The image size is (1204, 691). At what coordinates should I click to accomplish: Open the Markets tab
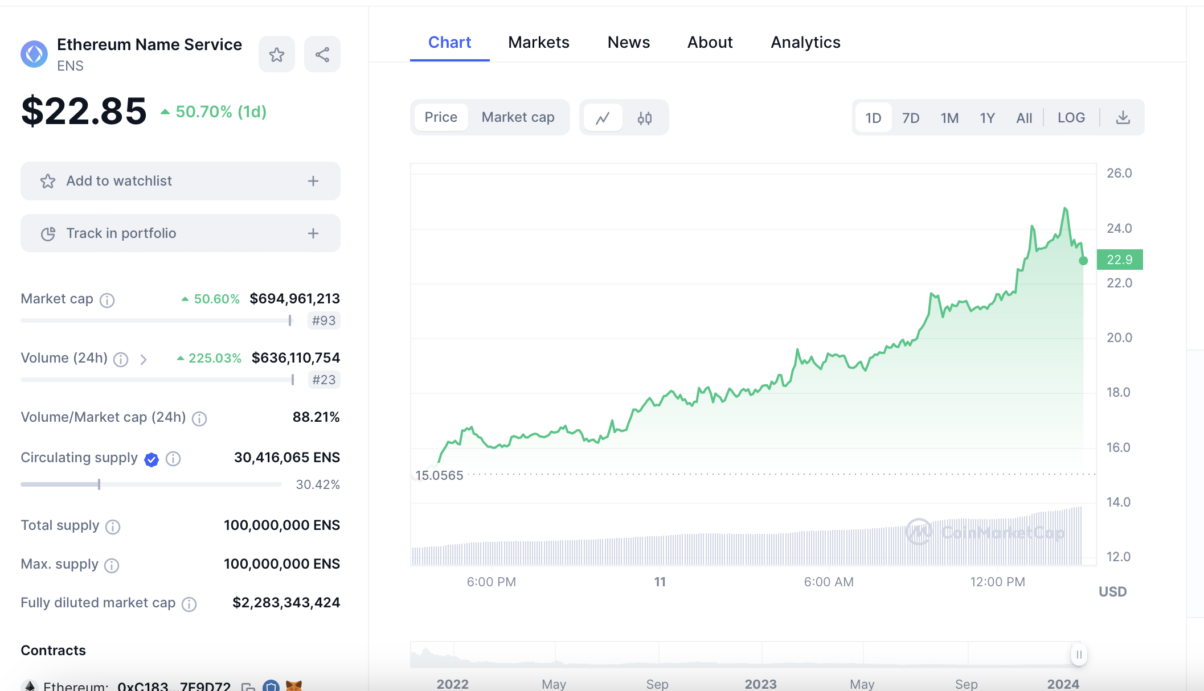click(538, 42)
